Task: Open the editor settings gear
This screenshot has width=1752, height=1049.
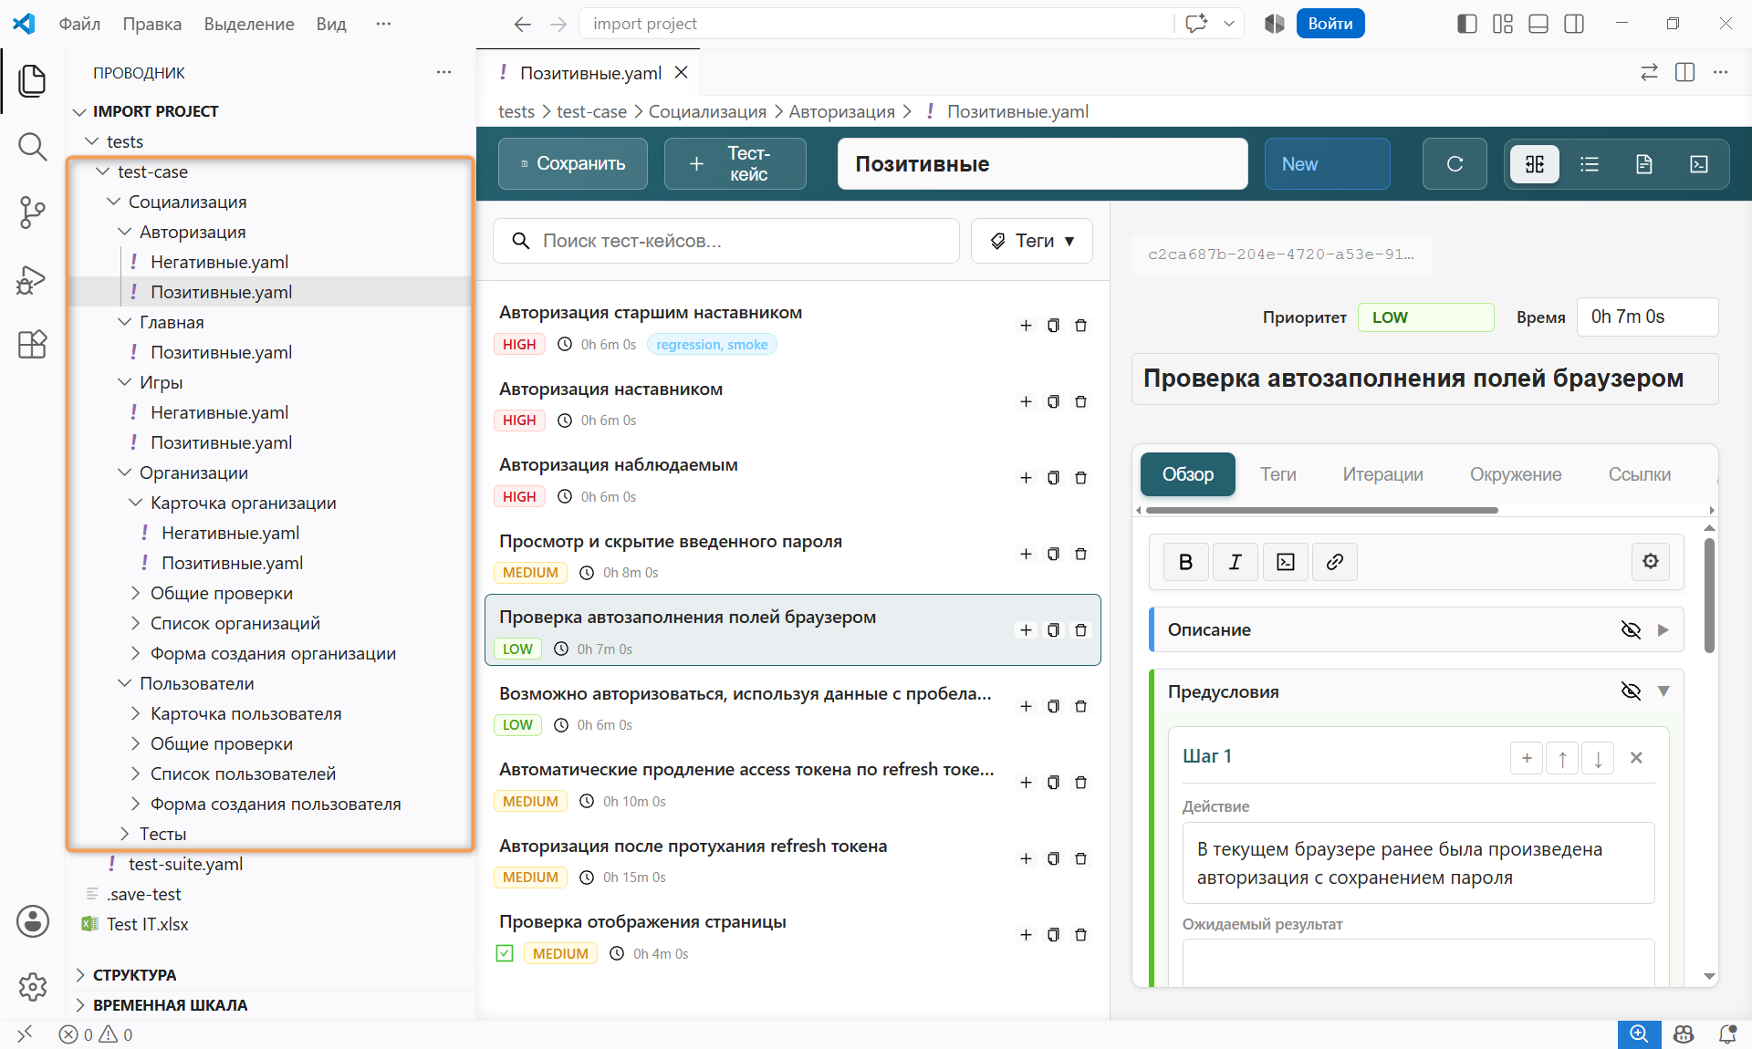Action: tap(1651, 562)
